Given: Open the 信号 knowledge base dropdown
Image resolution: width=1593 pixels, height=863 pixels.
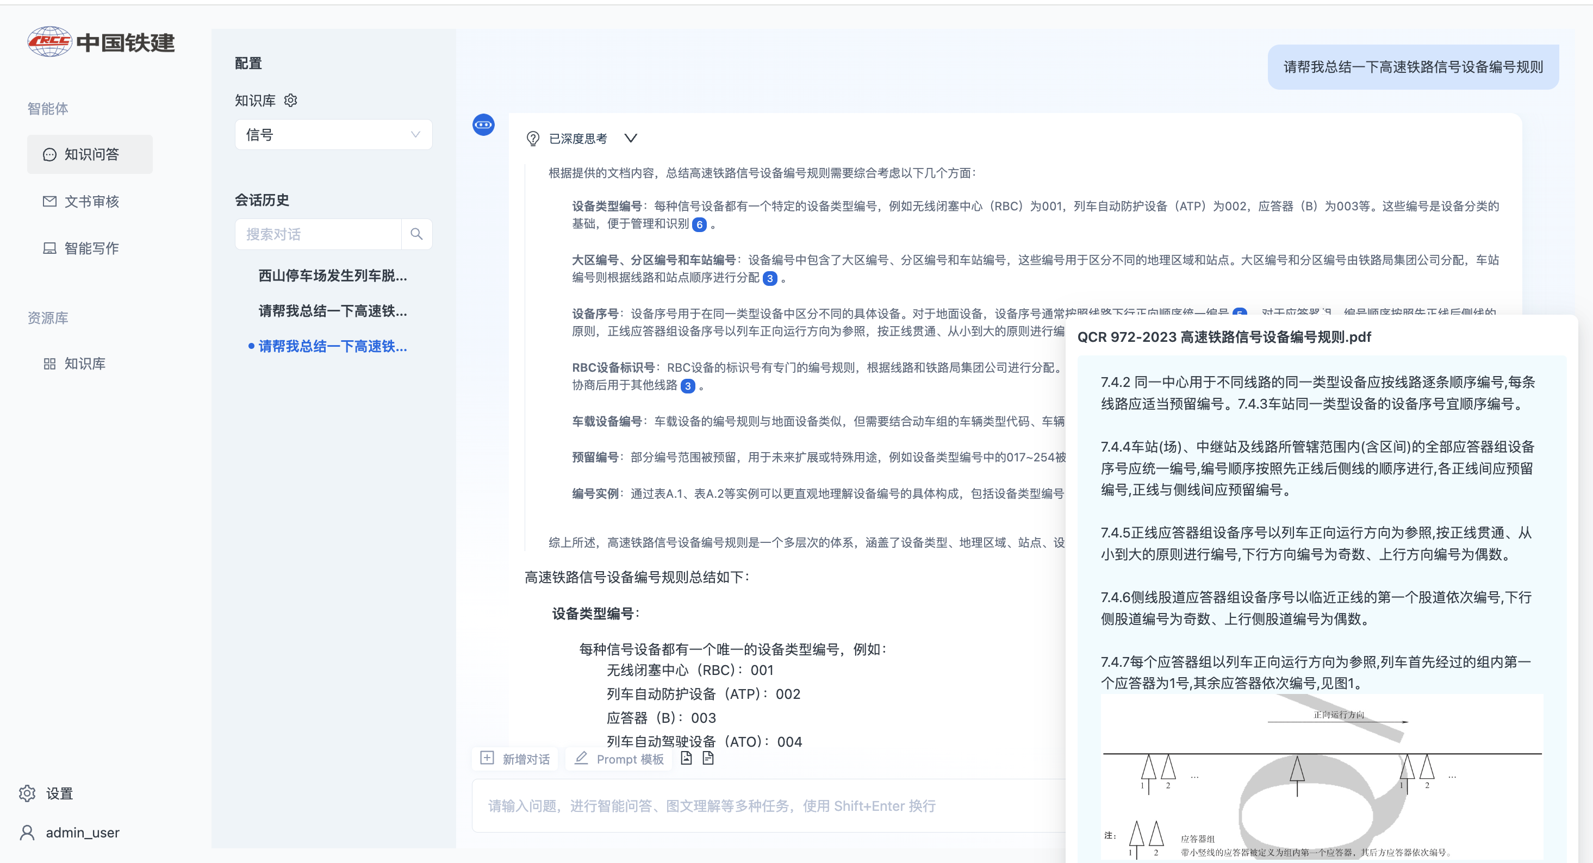Looking at the screenshot, I should (333, 135).
